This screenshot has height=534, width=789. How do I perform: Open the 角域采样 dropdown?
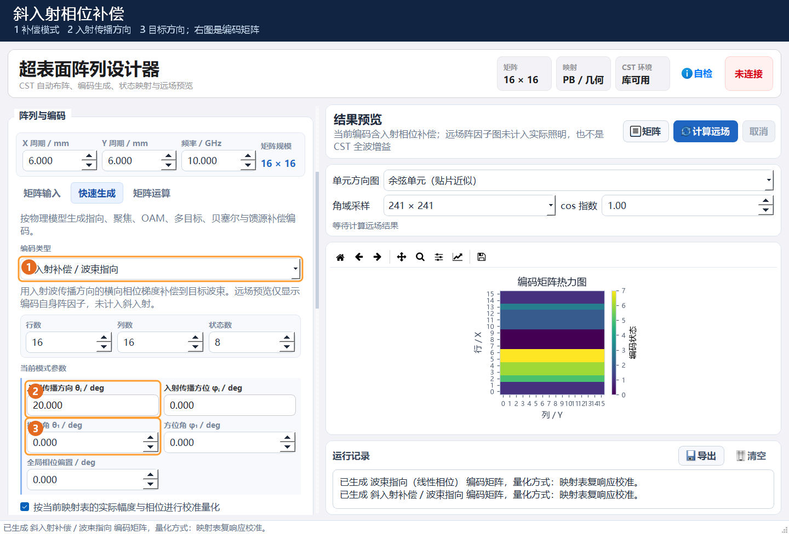coord(470,206)
